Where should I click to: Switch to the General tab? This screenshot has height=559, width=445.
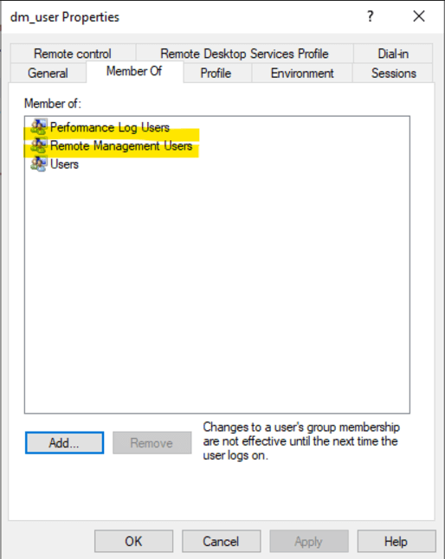pos(48,73)
